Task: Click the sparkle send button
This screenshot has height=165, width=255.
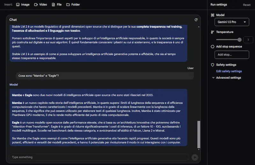Action: click(x=195, y=157)
